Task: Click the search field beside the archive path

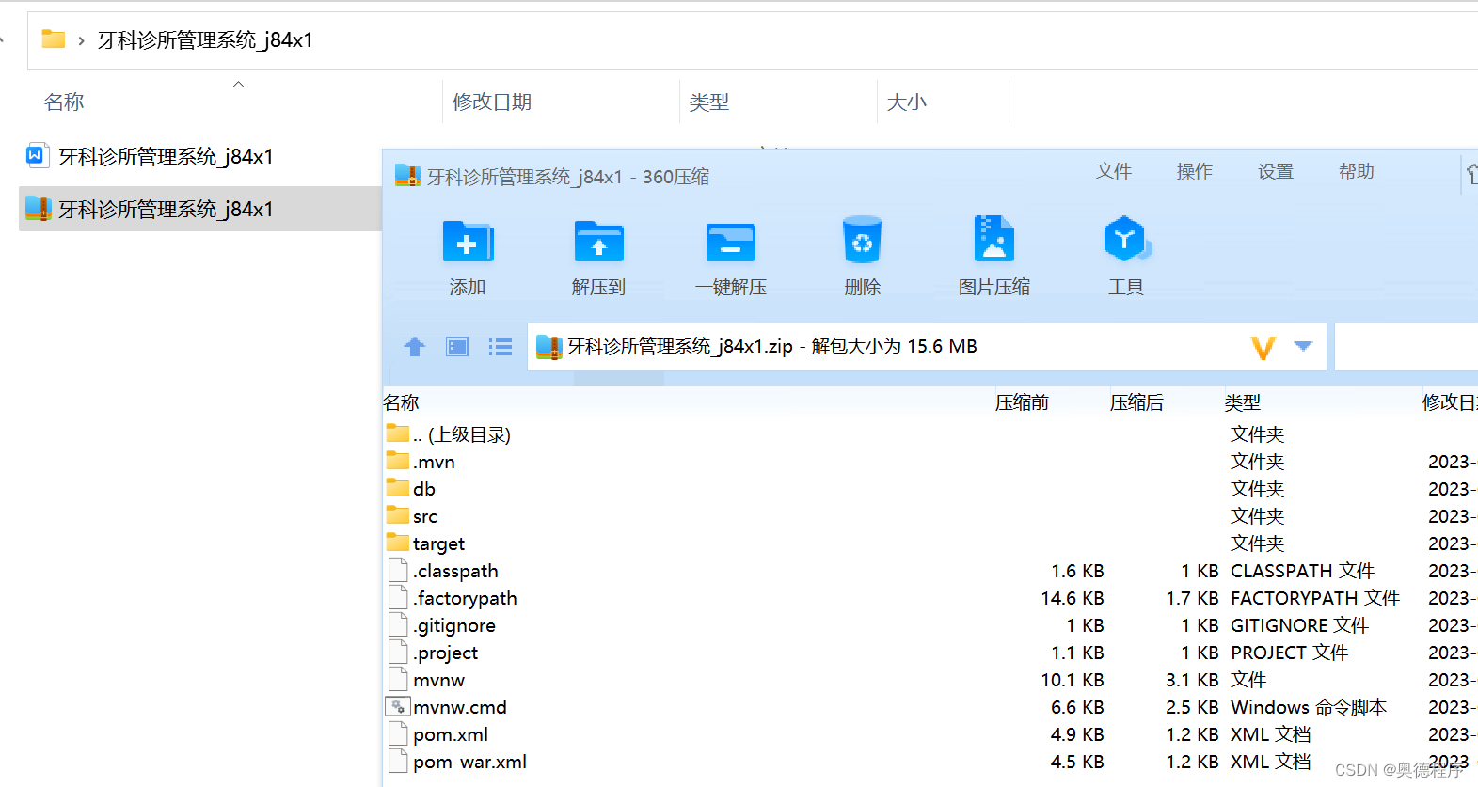Action: (x=1406, y=347)
